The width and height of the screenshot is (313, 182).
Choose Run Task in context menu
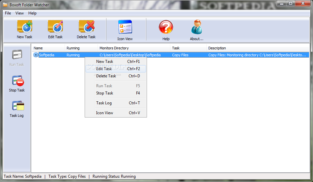116,86
